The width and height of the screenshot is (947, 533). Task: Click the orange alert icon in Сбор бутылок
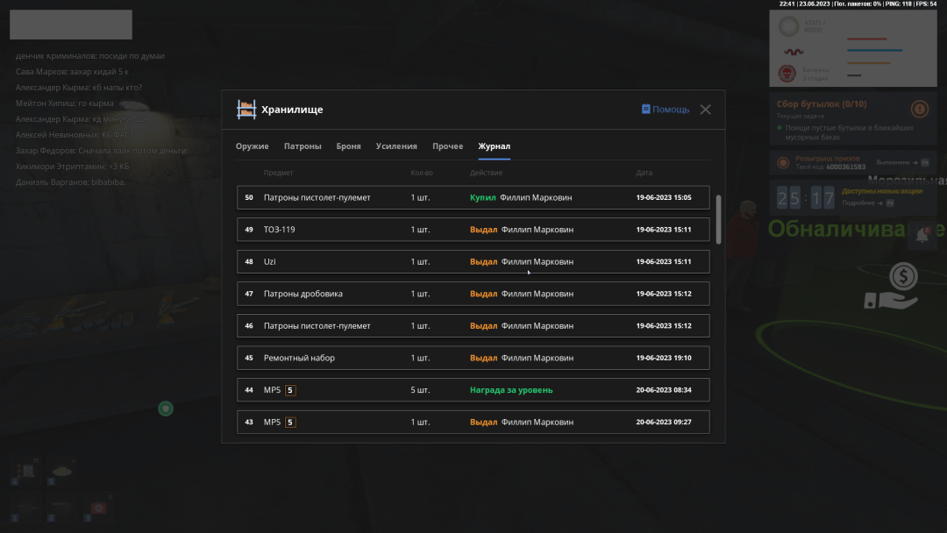click(919, 110)
